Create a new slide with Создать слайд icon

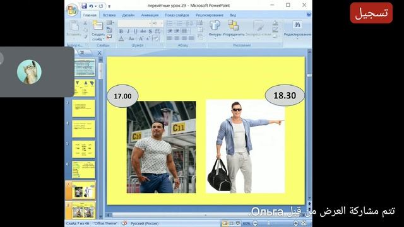coord(98,26)
